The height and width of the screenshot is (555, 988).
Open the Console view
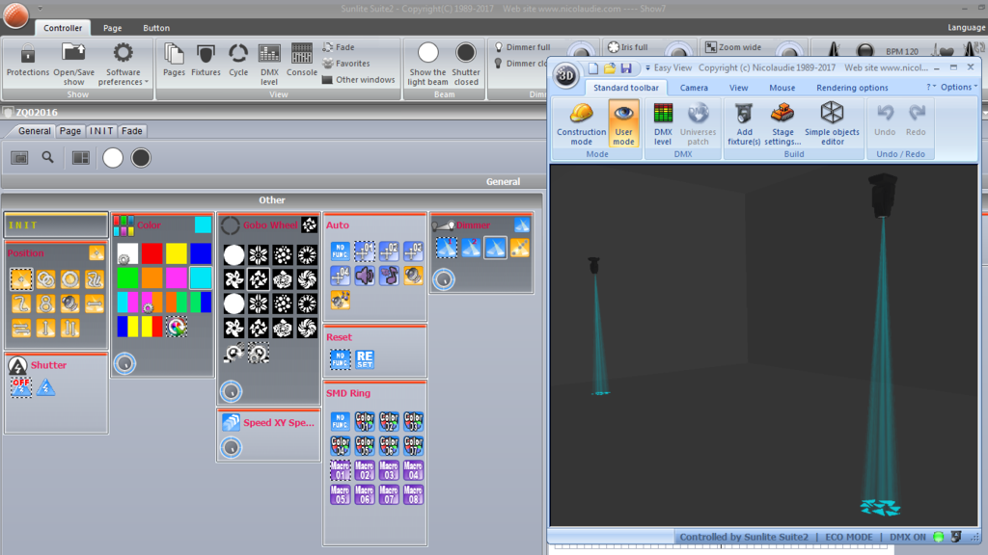point(302,61)
